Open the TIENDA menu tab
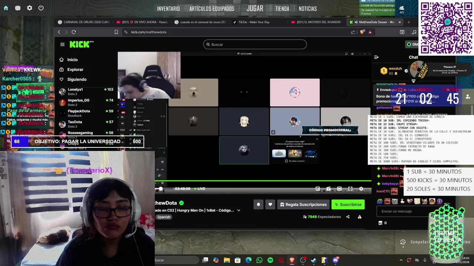The height and width of the screenshot is (266, 474). [282, 8]
